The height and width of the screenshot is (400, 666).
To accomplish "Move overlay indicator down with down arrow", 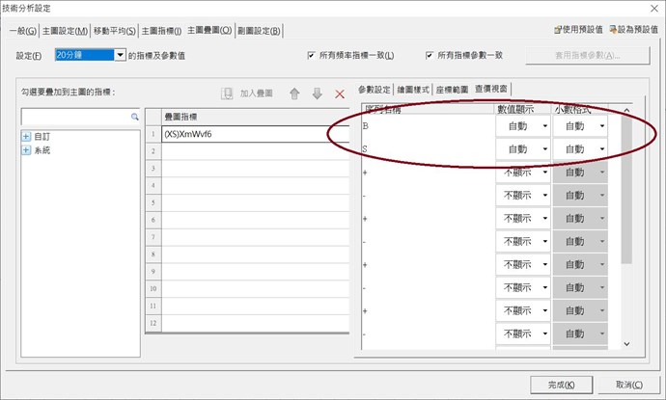I will (317, 93).
